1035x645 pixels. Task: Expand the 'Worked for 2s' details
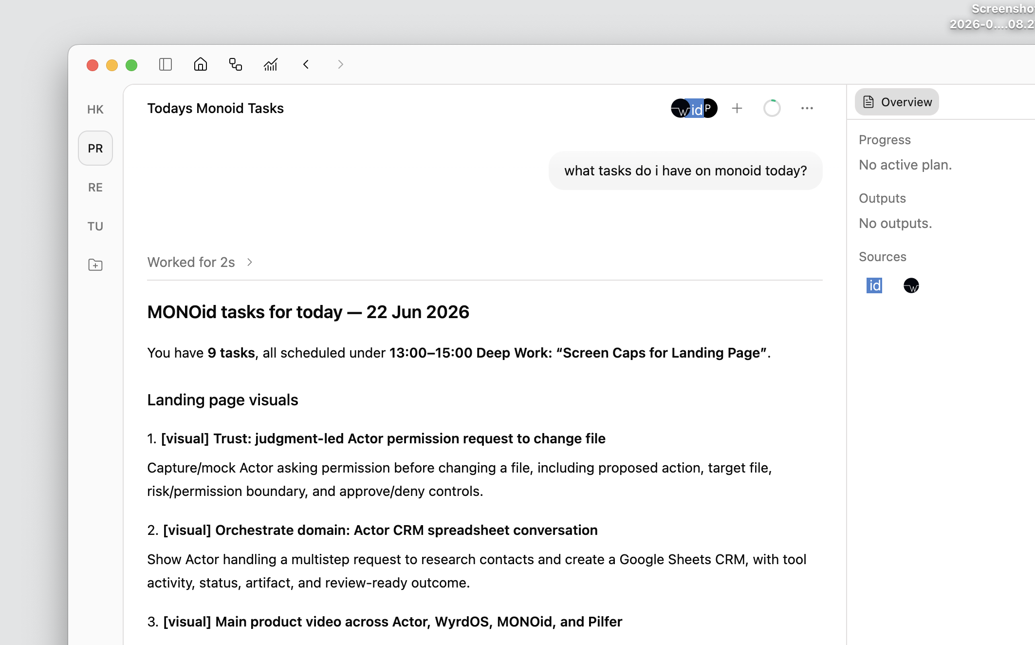click(200, 262)
